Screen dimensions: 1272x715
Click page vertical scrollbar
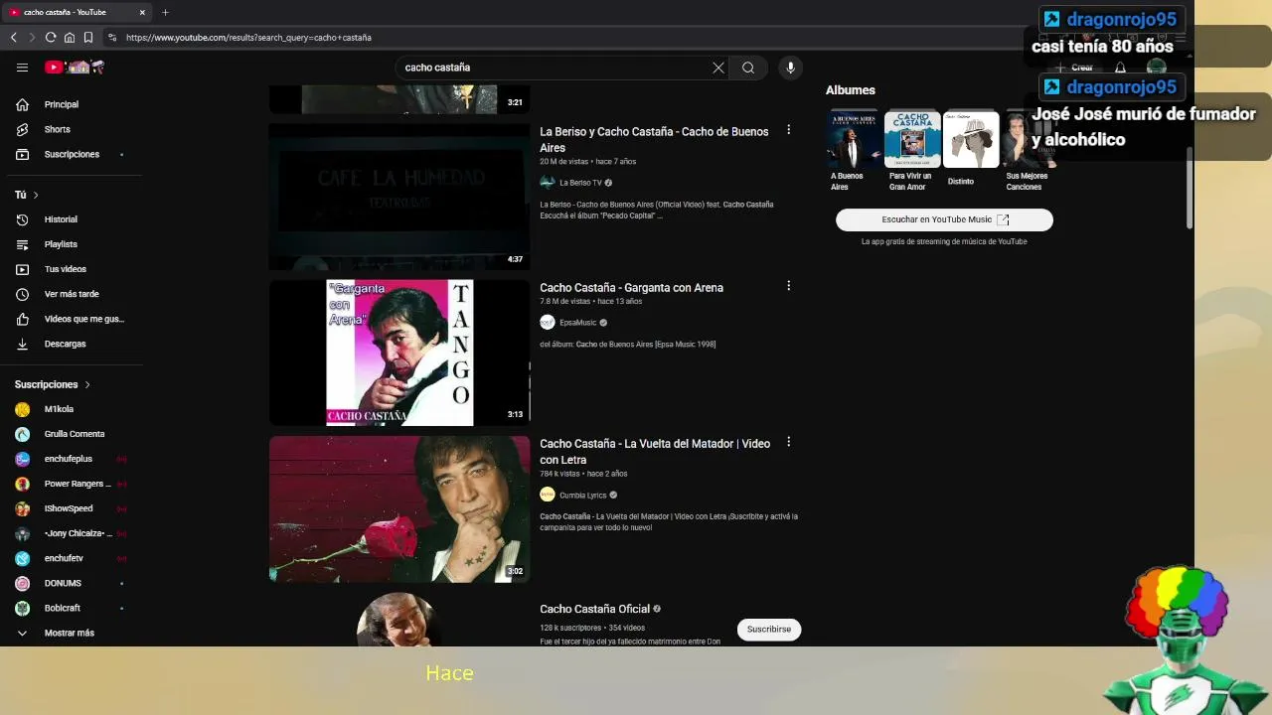coord(1190,189)
